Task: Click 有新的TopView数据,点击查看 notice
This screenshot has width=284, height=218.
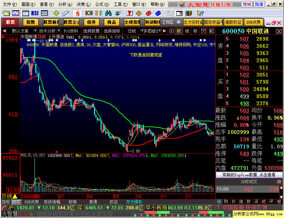Action: point(249,175)
